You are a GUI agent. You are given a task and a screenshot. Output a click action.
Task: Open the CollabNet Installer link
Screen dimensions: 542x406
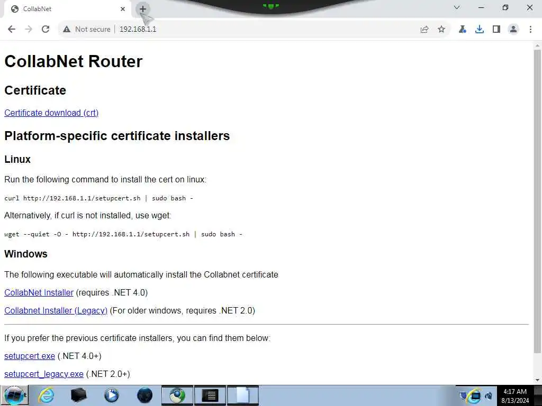(x=39, y=292)
